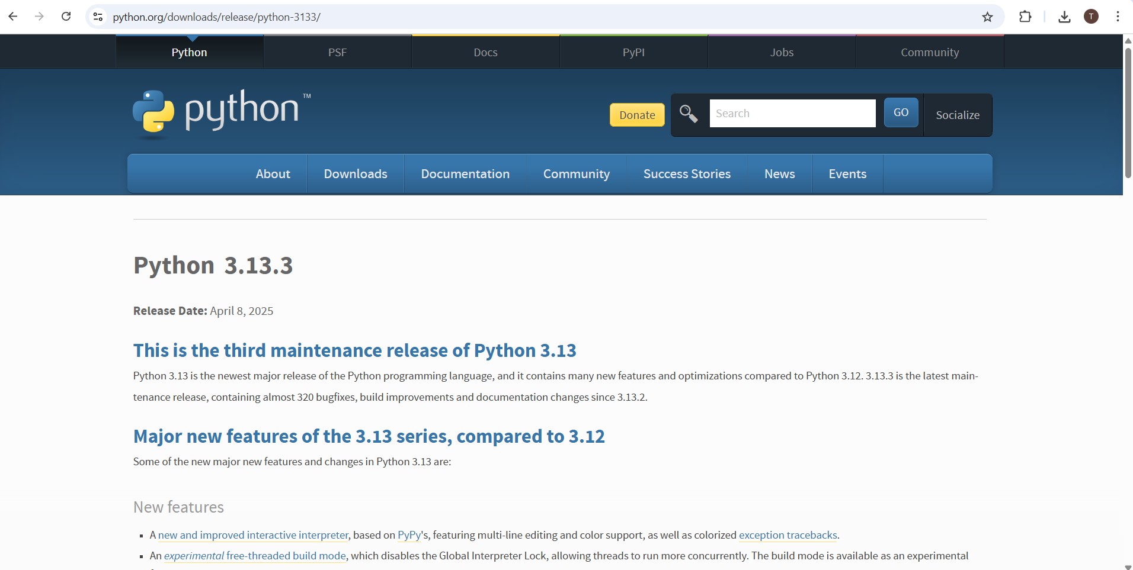Click the address bar URL
1133x570 pixels.
[x=216, y=17]
